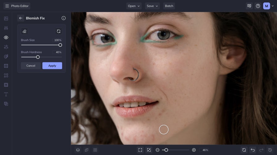Apply the Blemish Fix changes
The width and height of the screenshot is (277, 155).
(52, 66)
